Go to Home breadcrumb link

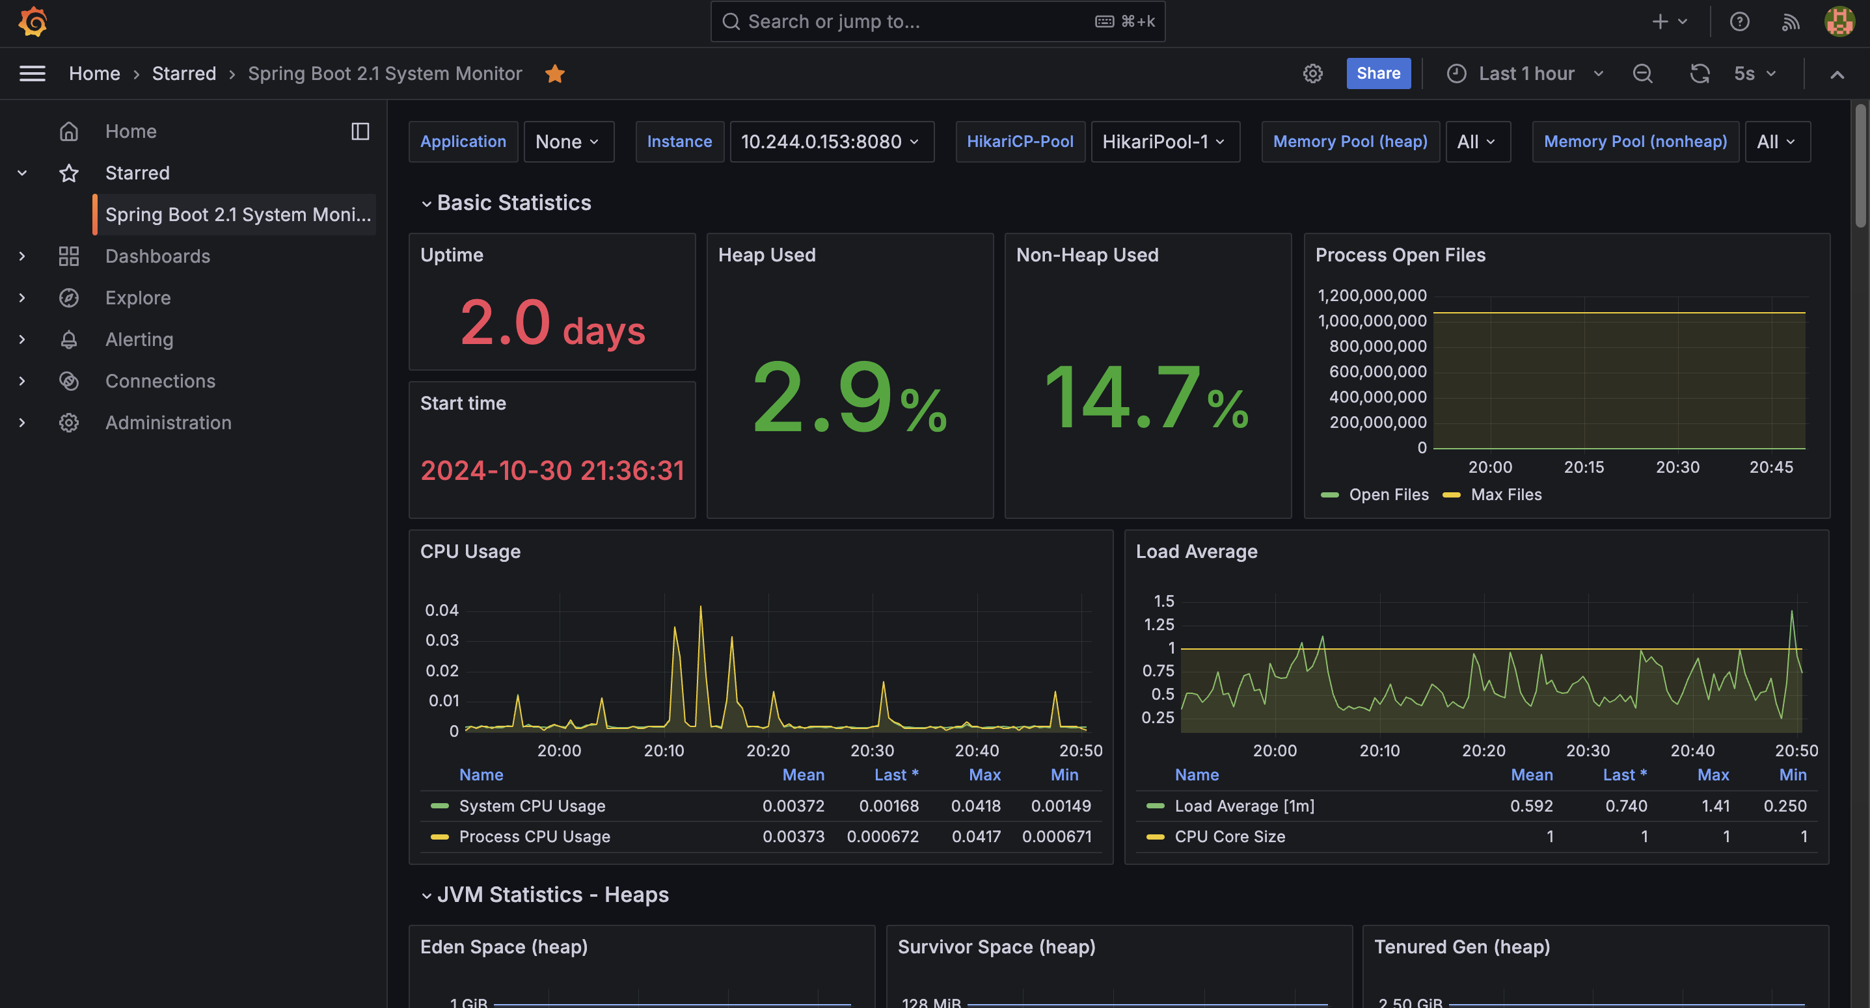(x=94, y=73)
